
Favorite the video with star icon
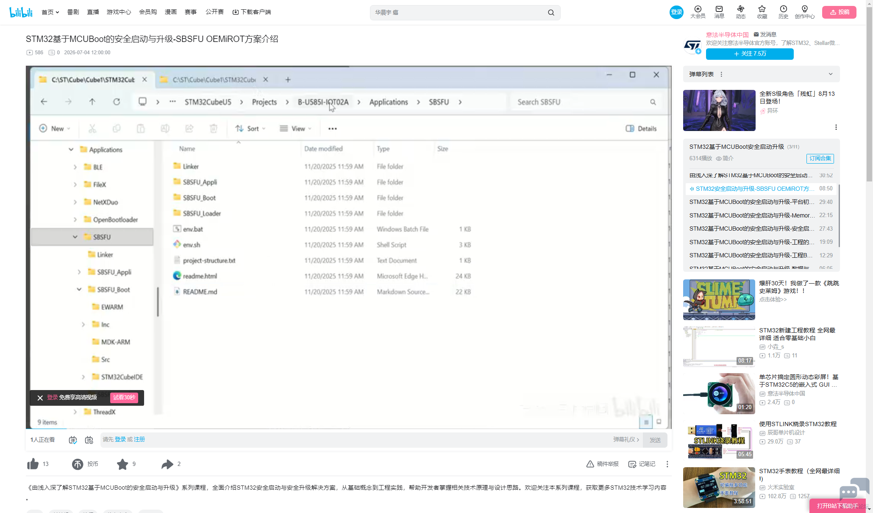click(122, 464)
